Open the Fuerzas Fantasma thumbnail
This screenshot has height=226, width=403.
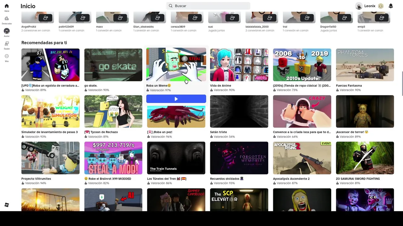pos(365,65)
